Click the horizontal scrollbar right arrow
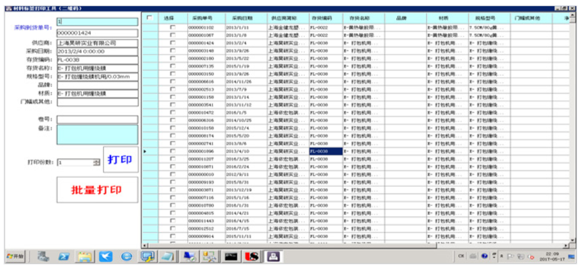579x265 pixels. (x=567, y=246)
